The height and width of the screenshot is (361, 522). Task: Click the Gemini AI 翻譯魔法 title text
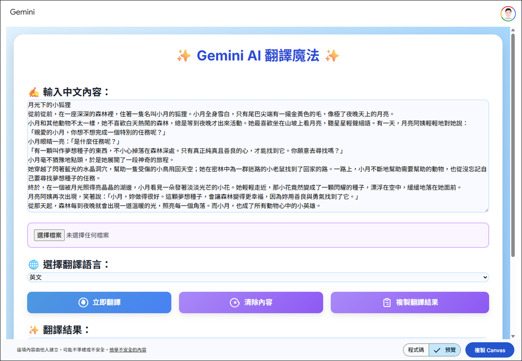click(258, 56)
